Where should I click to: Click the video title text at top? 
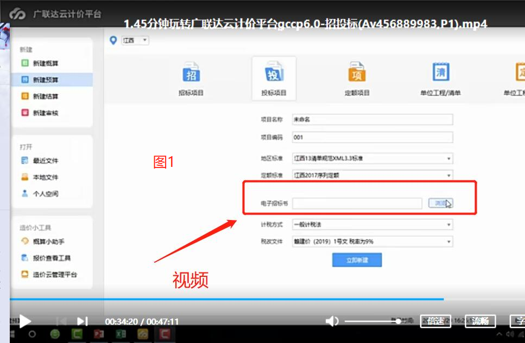305,24
